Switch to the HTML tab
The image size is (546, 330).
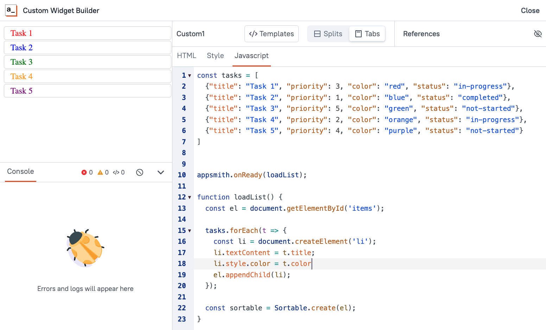pos(187,56)
